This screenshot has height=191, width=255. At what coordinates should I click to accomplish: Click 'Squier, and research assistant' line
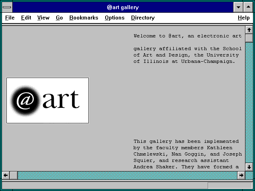181,160
